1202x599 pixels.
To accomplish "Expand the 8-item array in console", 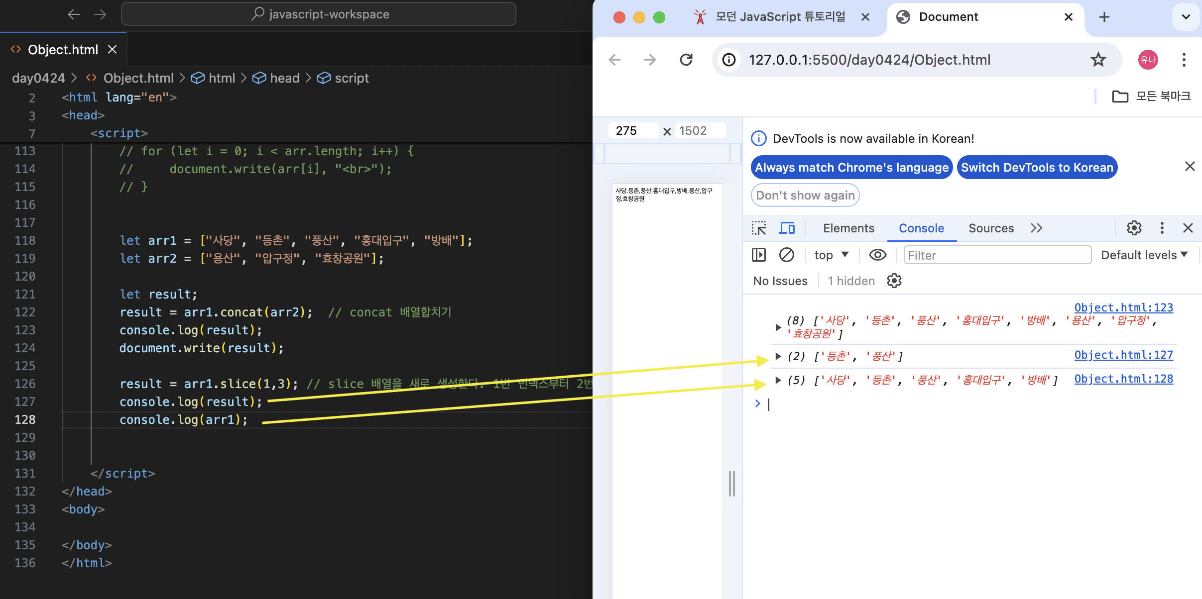I will [778, 327].
